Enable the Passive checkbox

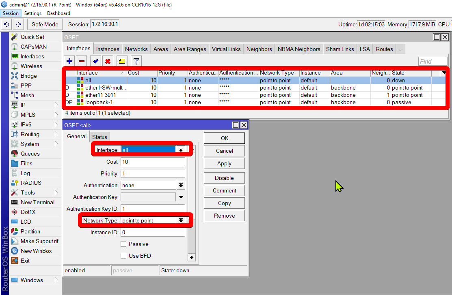[123, 244]
